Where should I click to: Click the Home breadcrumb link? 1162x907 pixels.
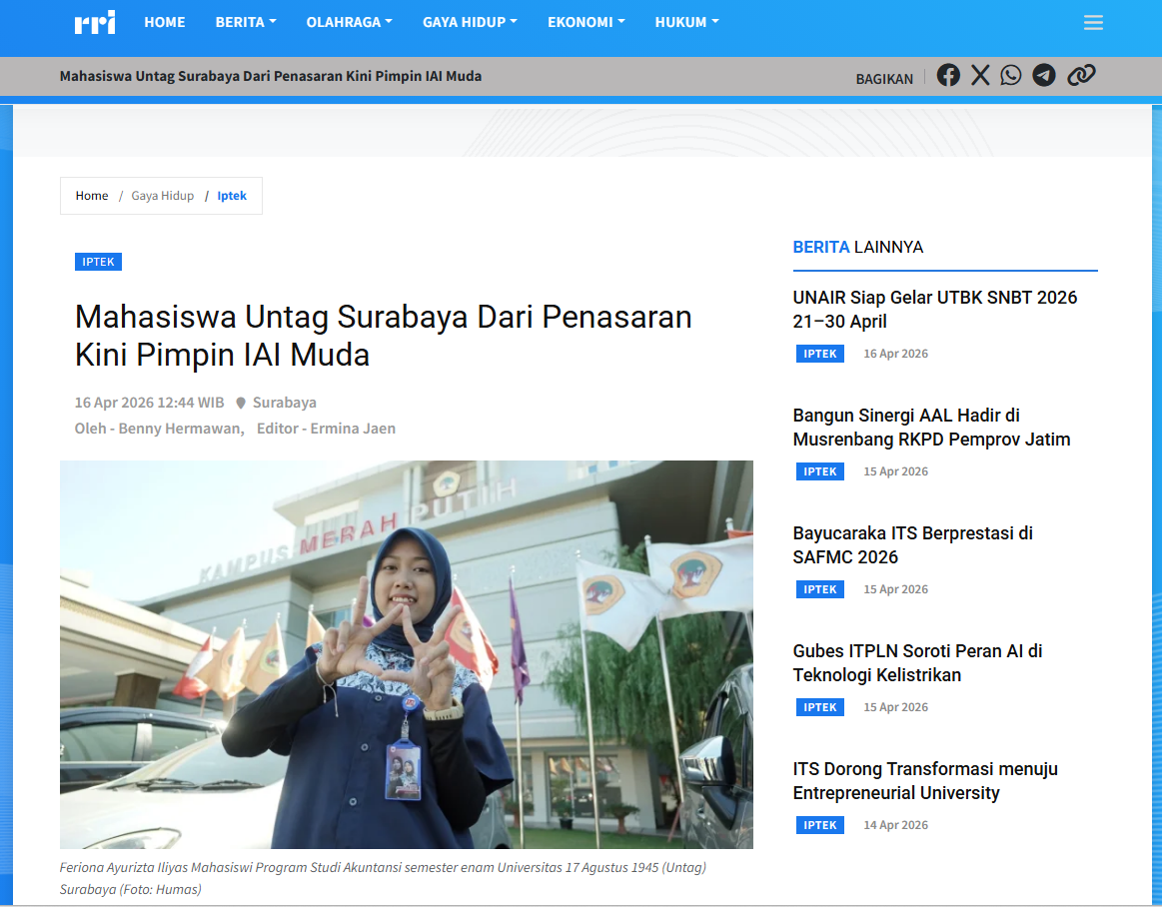pos(91,195)
